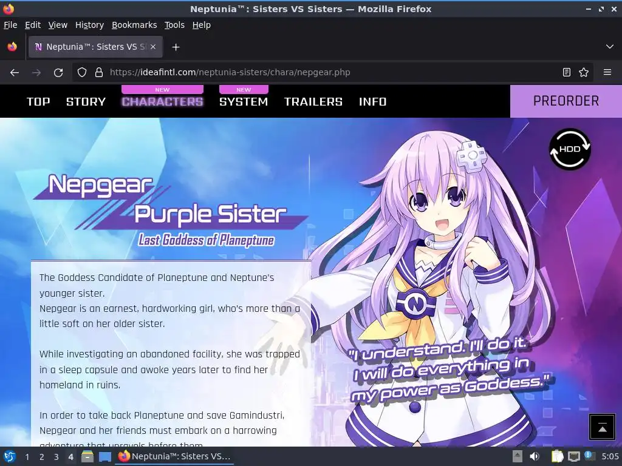The image size is (622, 466).
Task: Open the CHARACTERS section
Action: coord(162,102)
